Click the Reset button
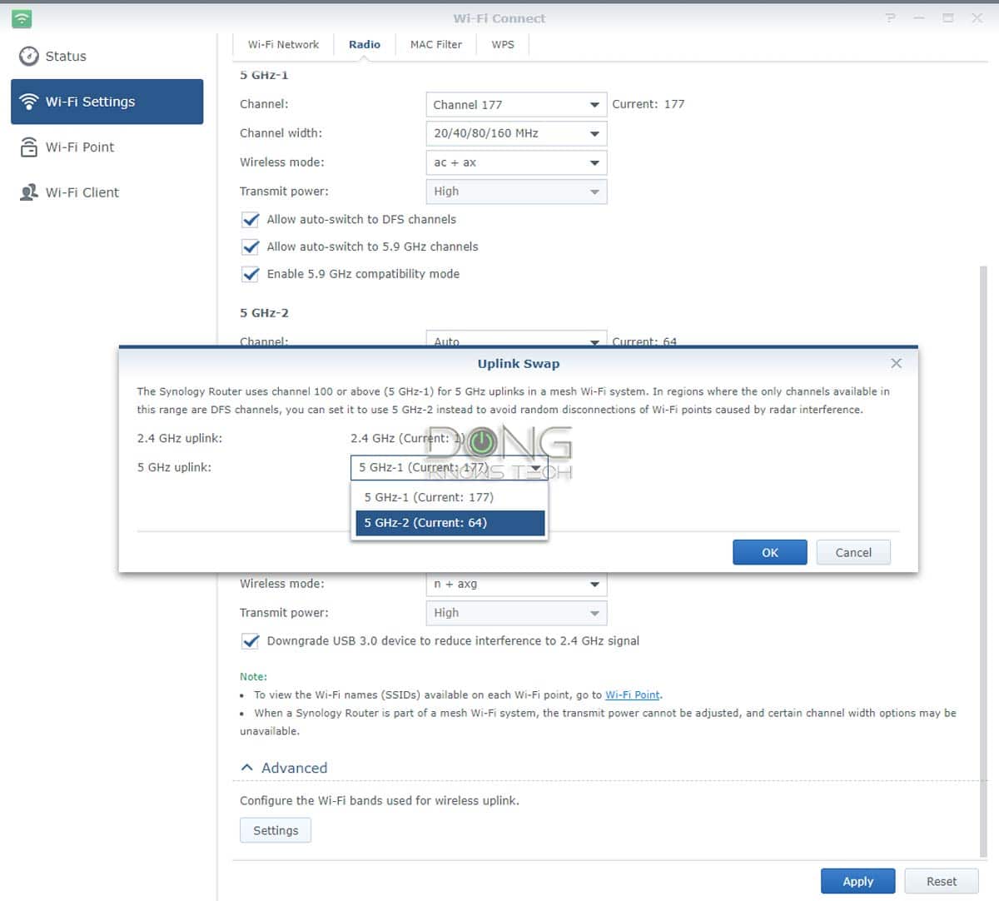 click(x=942, y=881)
